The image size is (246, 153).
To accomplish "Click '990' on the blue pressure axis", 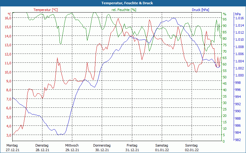I will pos(238,111).
